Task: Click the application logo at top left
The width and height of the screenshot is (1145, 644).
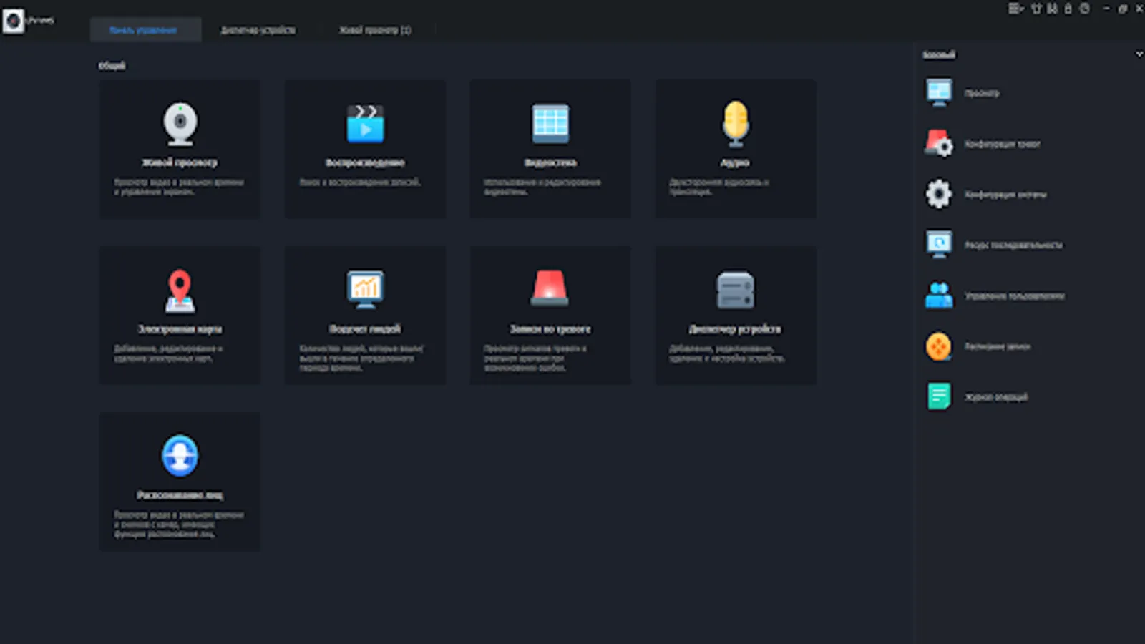Action: coord(13,21)
